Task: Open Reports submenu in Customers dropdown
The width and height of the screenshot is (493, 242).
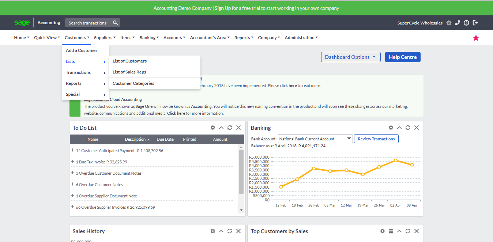Action: click(86, 83)
